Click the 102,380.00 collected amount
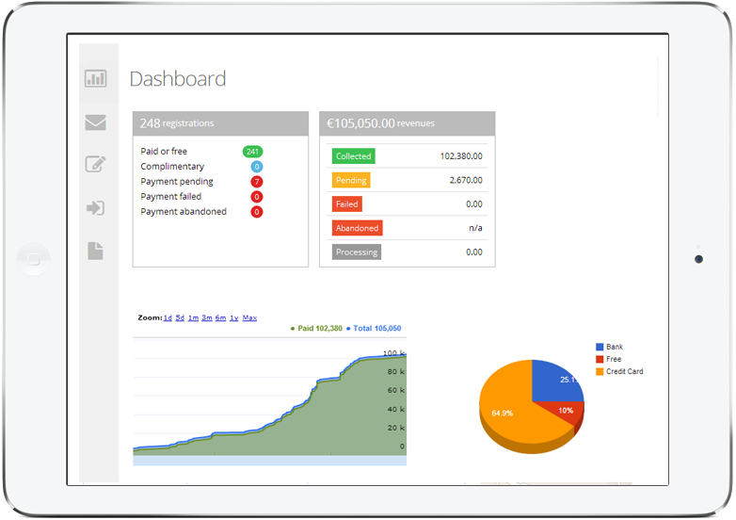The image size is (736, 520). pyautogui.click(x=461, y=156)
